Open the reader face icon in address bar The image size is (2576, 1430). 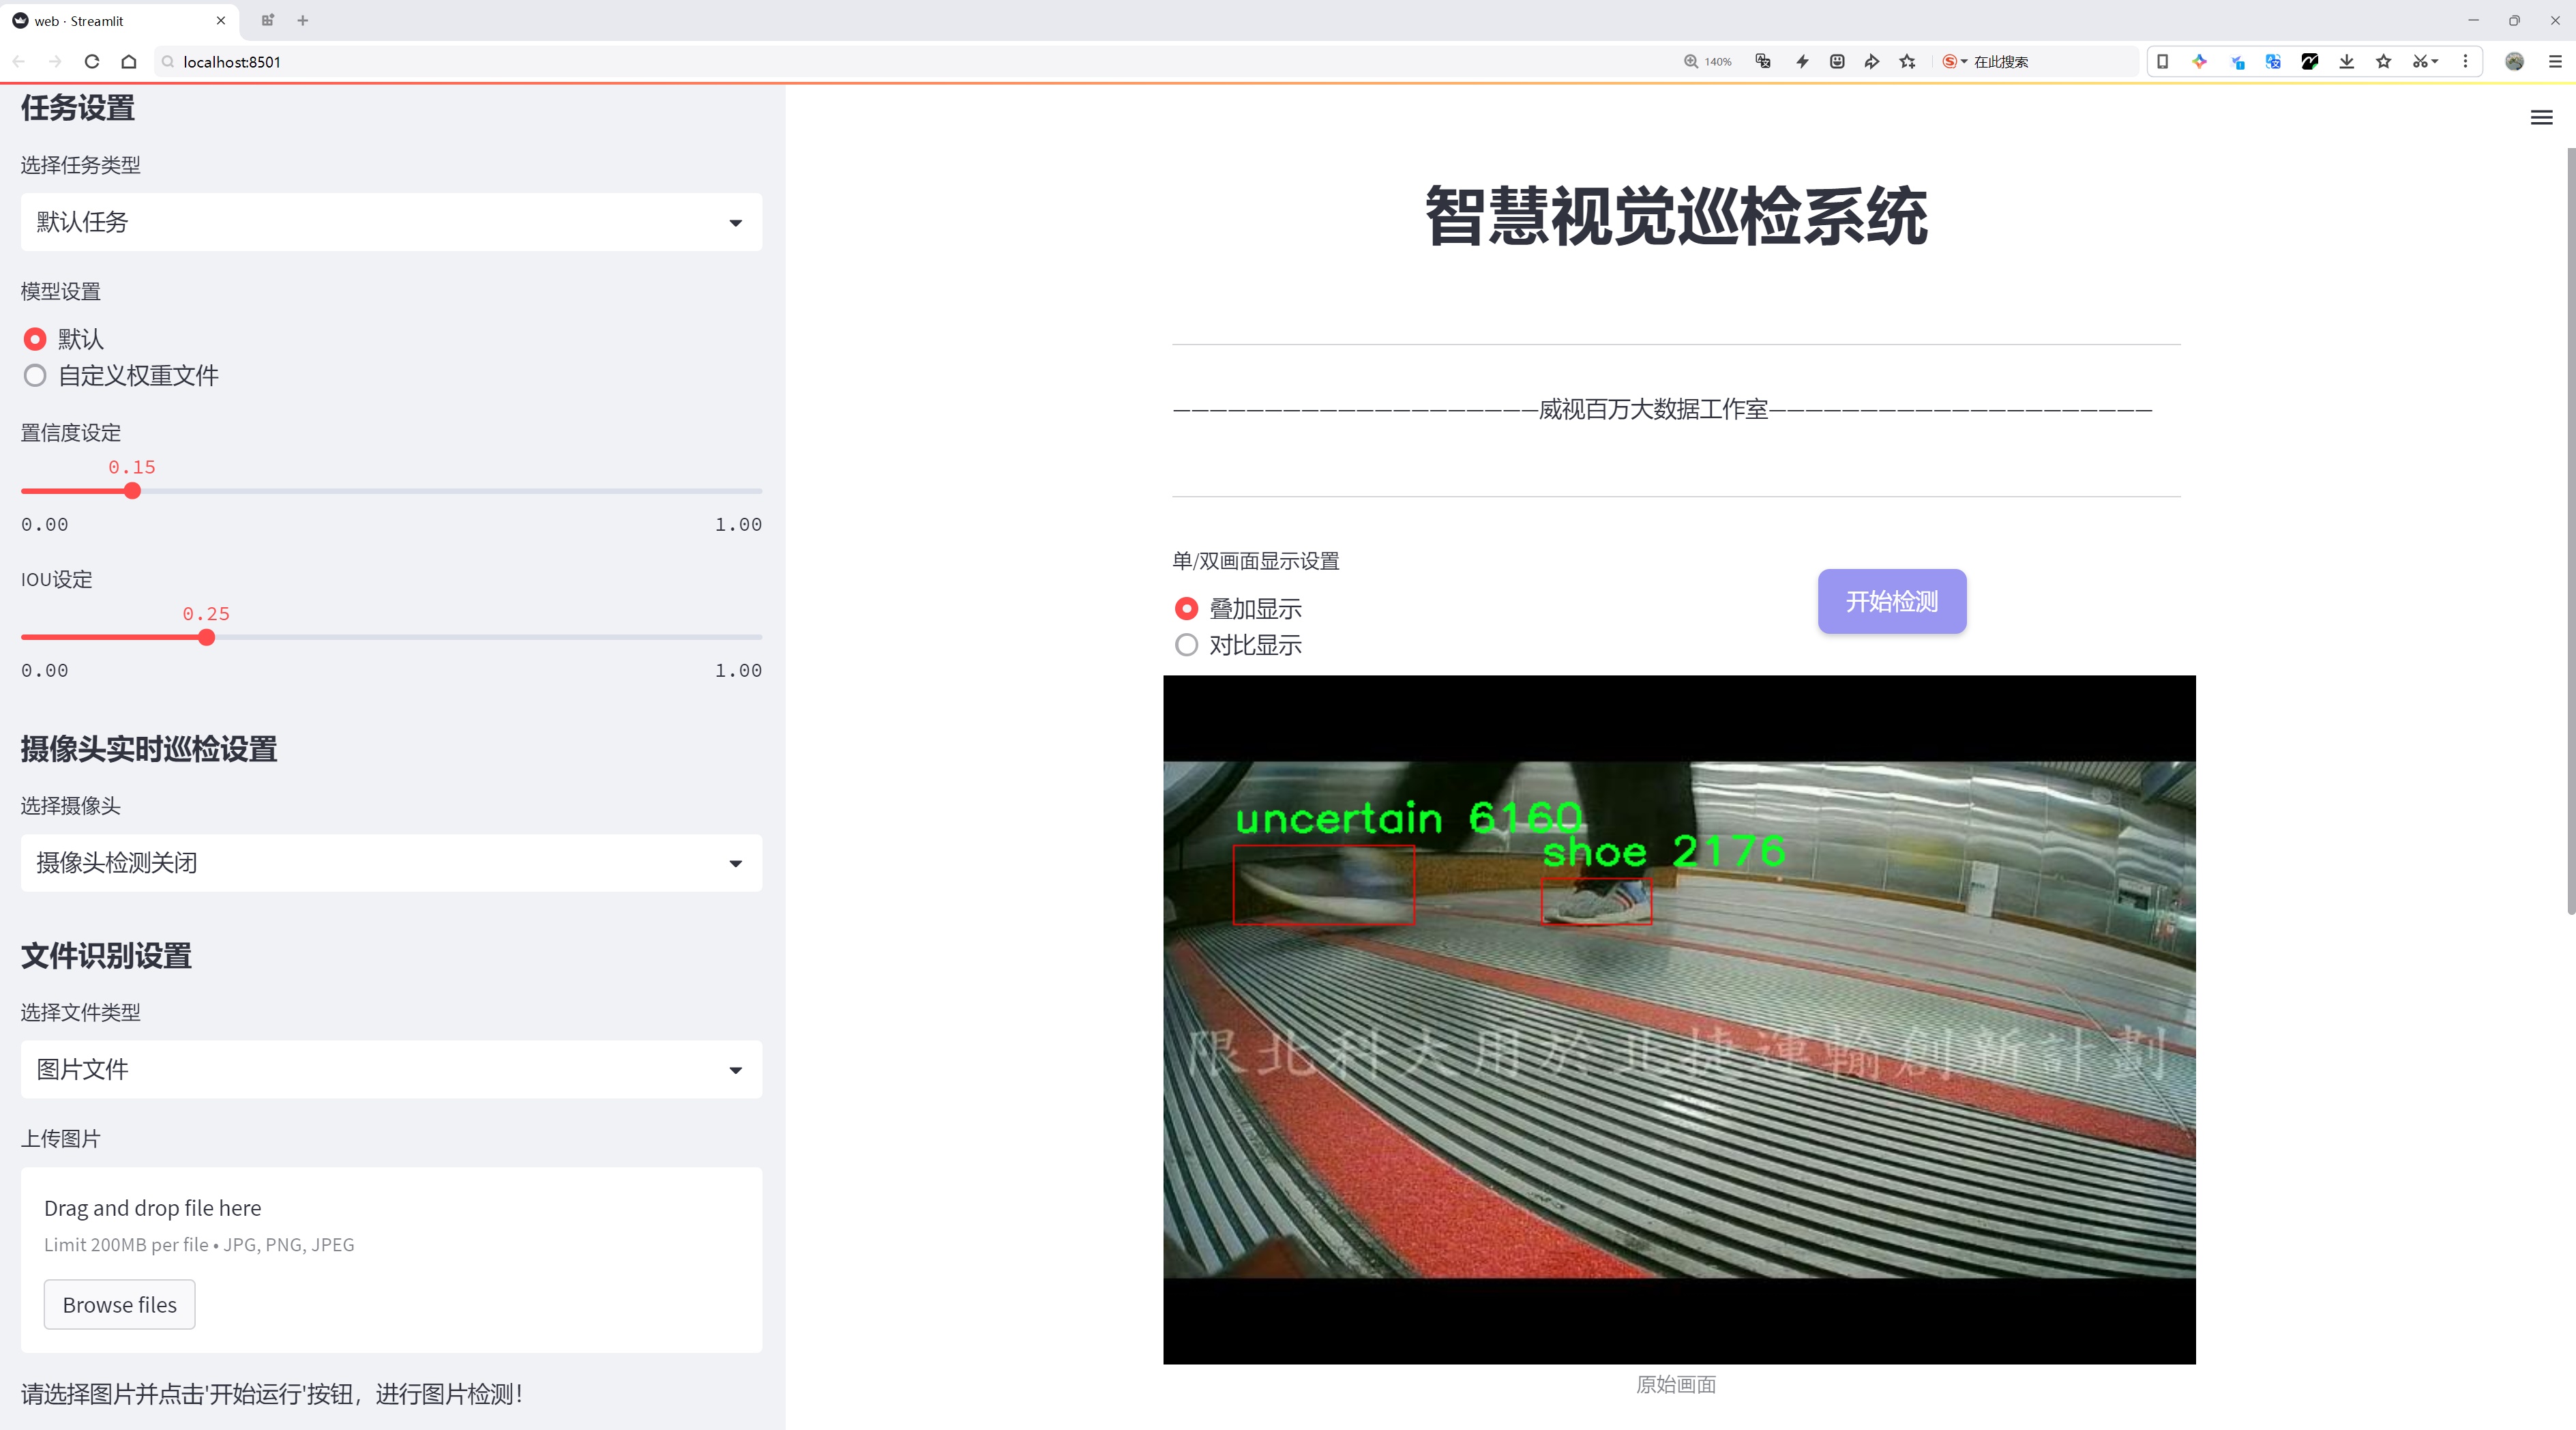click(1837, 62)
